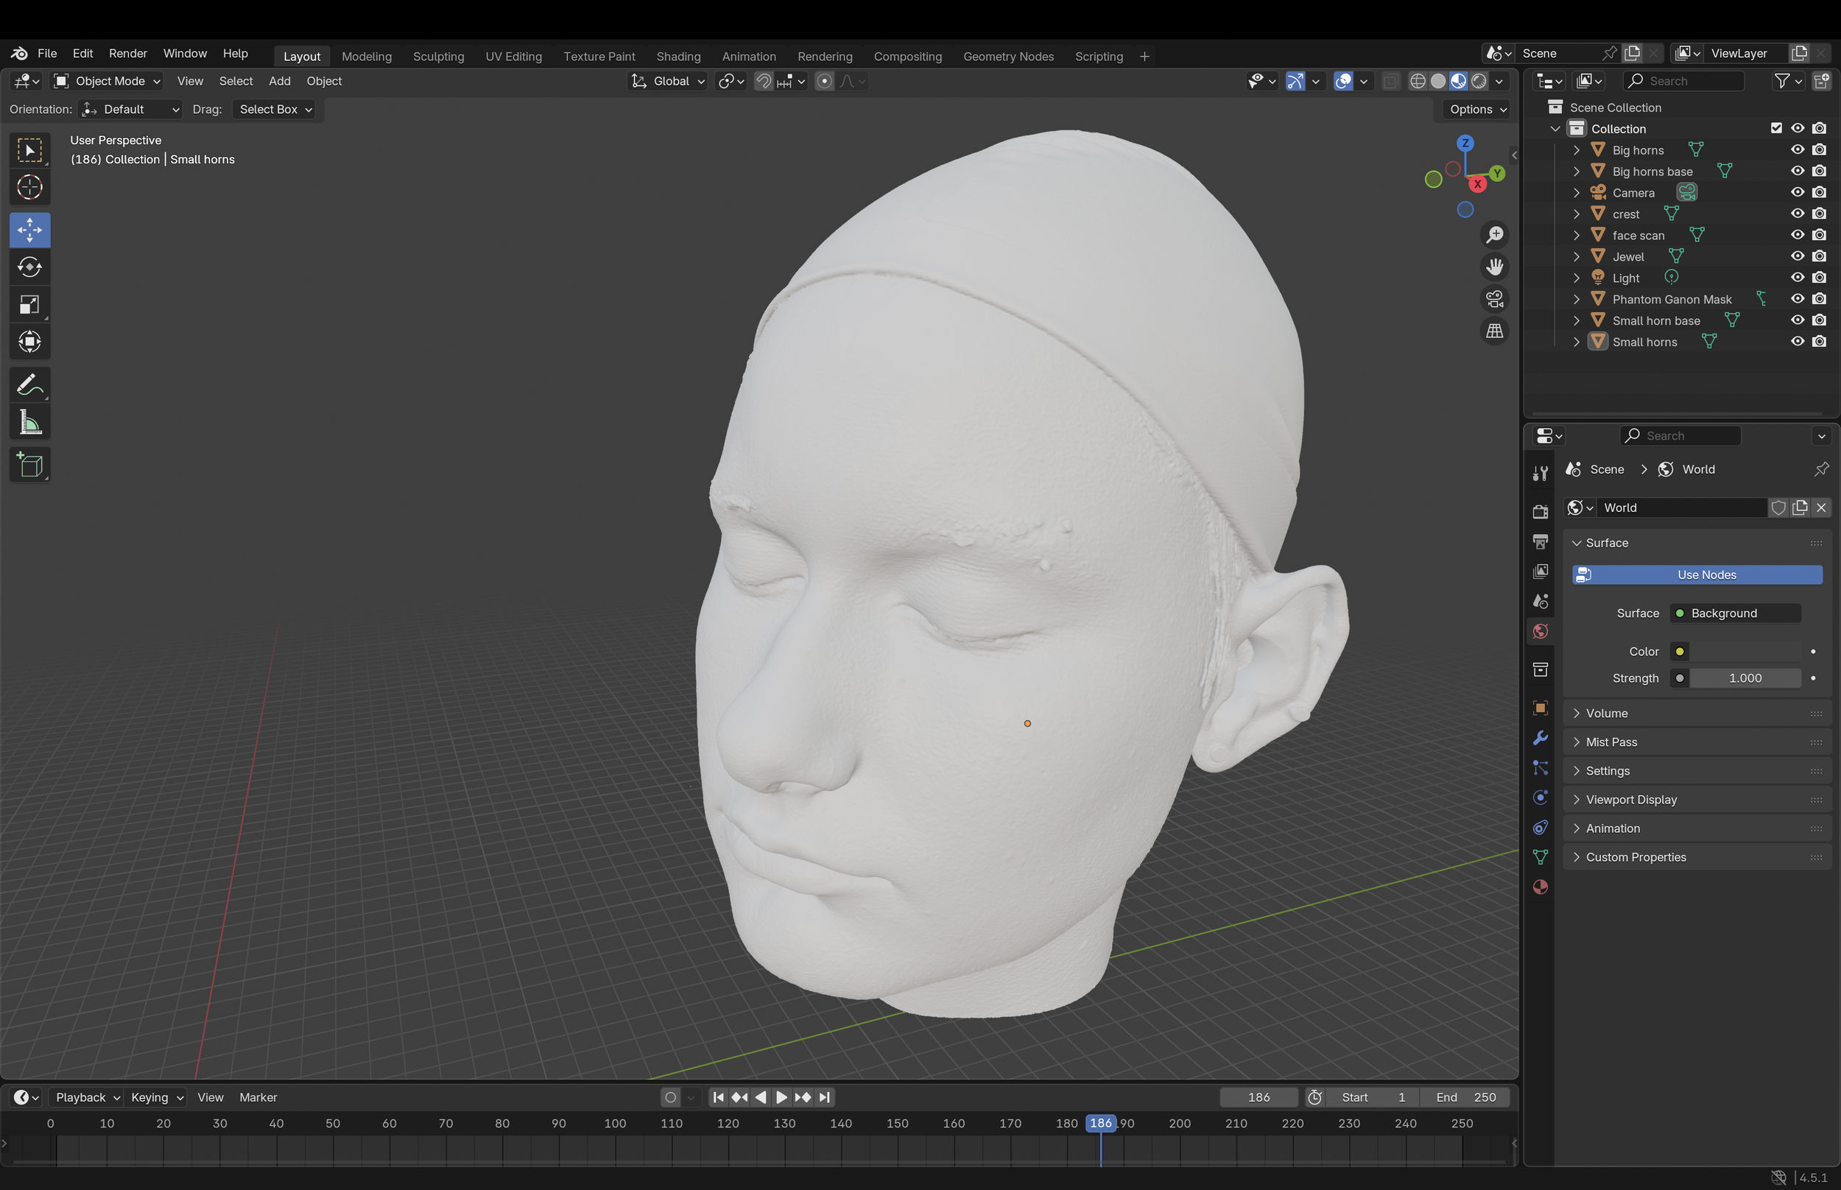The width and height of the screenshot is (1841, 1190).
Task: Open the Modifiers properties tab
Action: 1540,738
